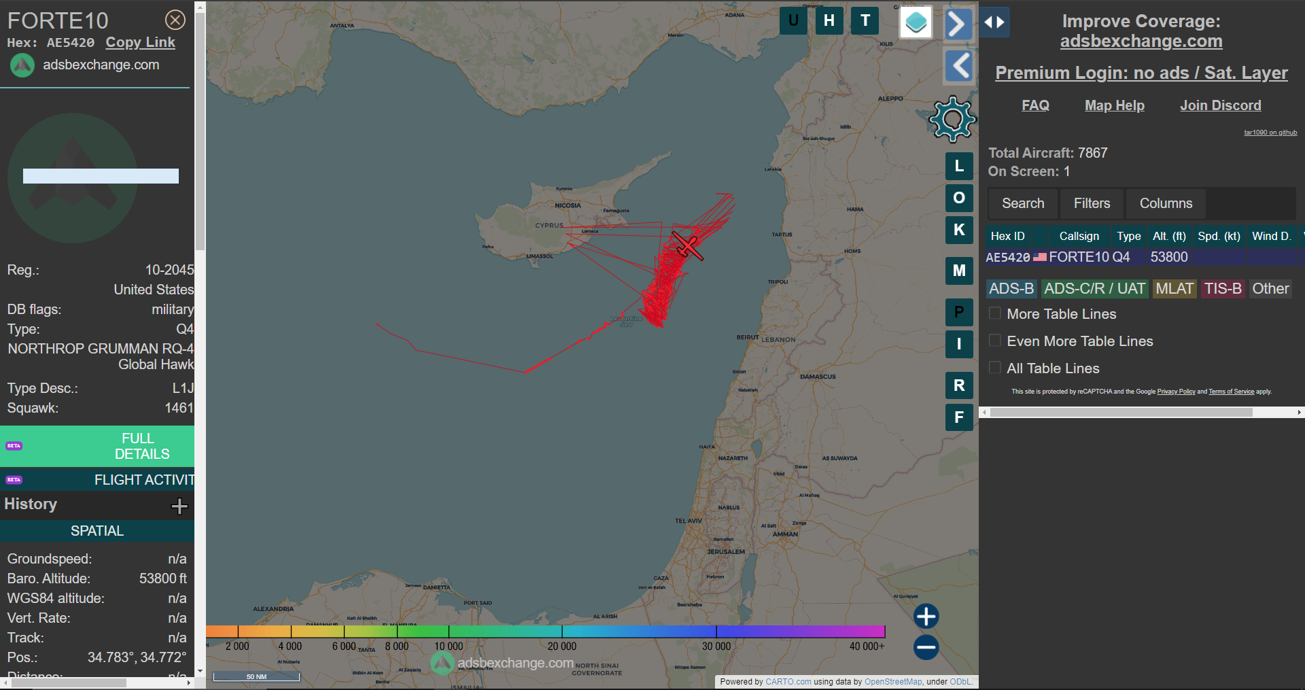Enable All Table Lines checkbox
The height and width of the screenshot is (690, 1305).
point(995,368)
